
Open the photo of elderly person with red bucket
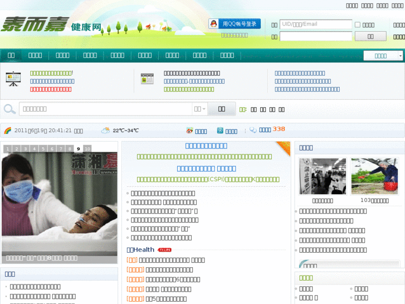pyautogui.click(x=374, y=176)
